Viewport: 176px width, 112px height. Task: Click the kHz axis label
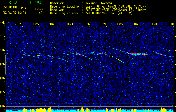click(3, 23)
